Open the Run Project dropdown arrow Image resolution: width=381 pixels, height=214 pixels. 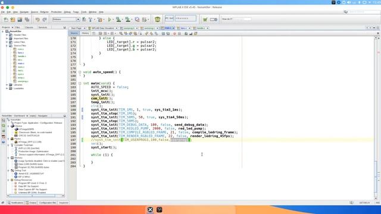[113, 20]
